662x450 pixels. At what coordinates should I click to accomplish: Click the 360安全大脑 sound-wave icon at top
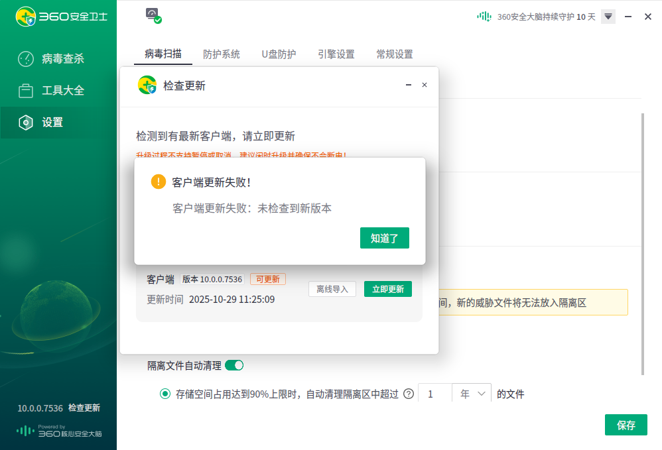pos(484,17)
